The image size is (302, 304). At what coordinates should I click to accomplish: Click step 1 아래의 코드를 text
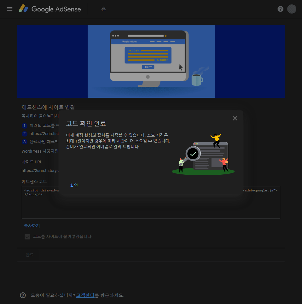(x=44, y=126)
